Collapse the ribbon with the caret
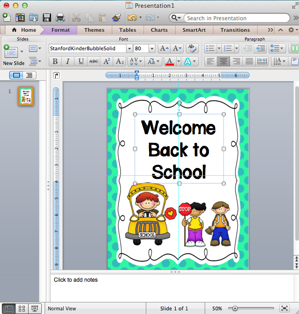The width and height of the screenshot is (299, 314). click(x=281, y=30)
